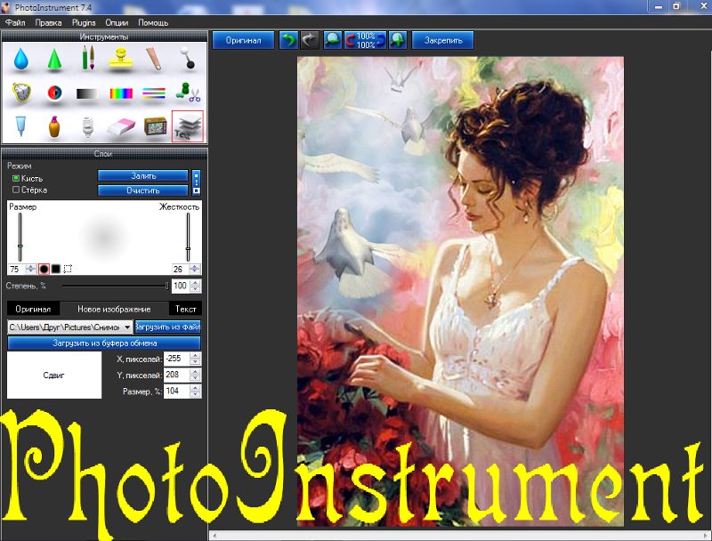
Task: Choose dashed selection brush shape
Action: point(68,269)
